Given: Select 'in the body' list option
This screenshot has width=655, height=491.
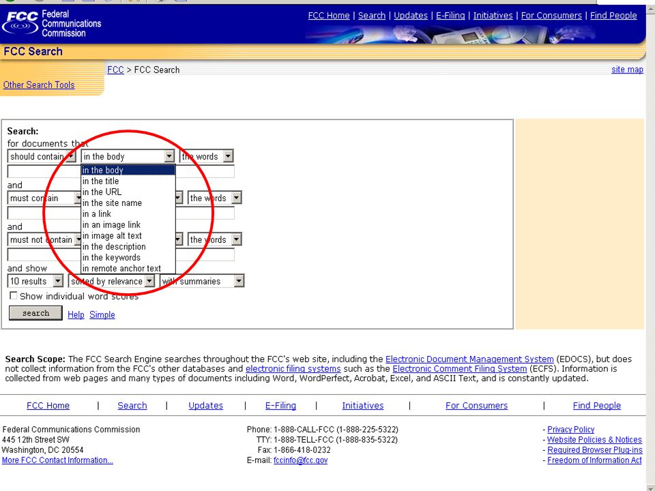Looking at the screenshot, I should 128,170.
